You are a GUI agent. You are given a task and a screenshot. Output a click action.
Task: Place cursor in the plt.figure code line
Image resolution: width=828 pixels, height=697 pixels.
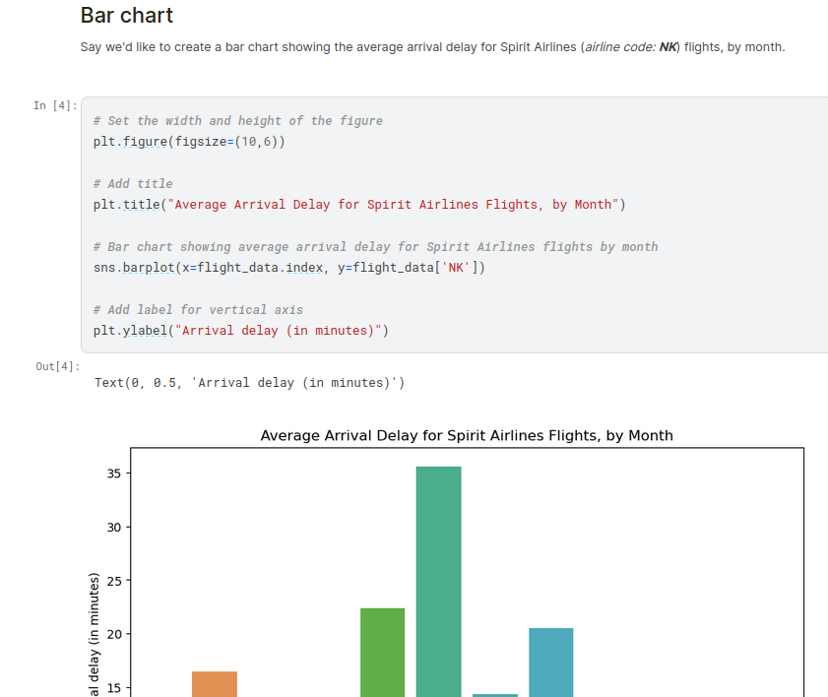pos(189,142)
